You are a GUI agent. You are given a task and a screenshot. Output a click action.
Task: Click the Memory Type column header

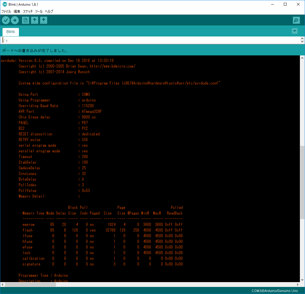point(33,213)
